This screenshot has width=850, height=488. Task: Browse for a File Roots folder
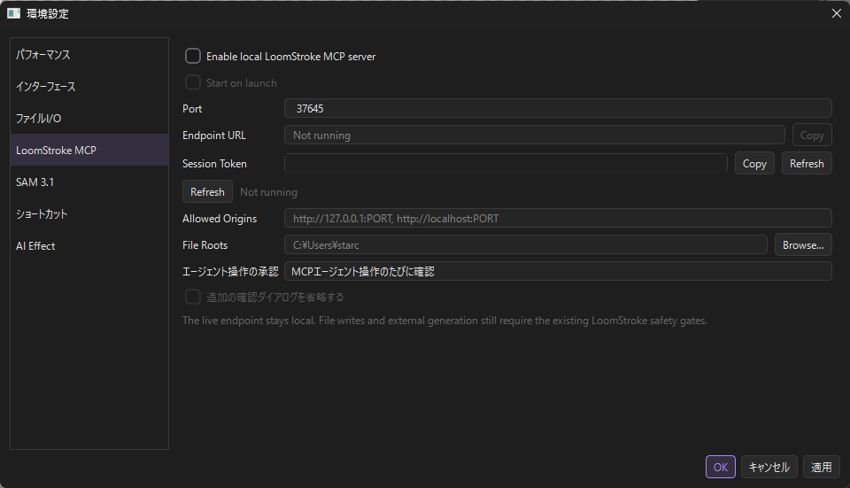(803, 244)
